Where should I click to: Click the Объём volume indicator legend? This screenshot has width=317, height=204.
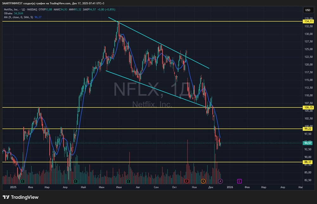8,13
